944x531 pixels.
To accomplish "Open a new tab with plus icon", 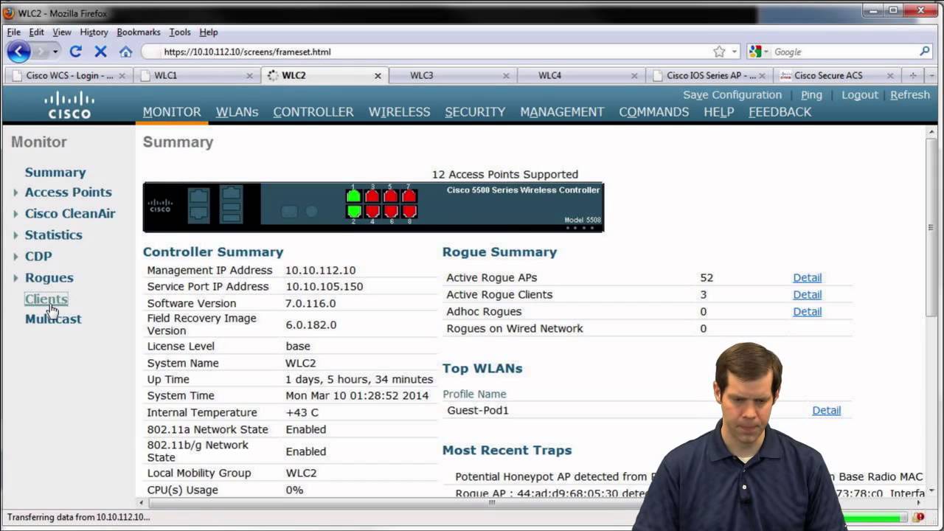I will tap(913, 75).
